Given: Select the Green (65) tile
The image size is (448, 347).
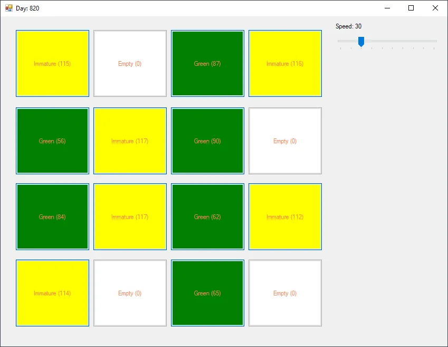Looking at the screenshot, I should click(208, 293).
